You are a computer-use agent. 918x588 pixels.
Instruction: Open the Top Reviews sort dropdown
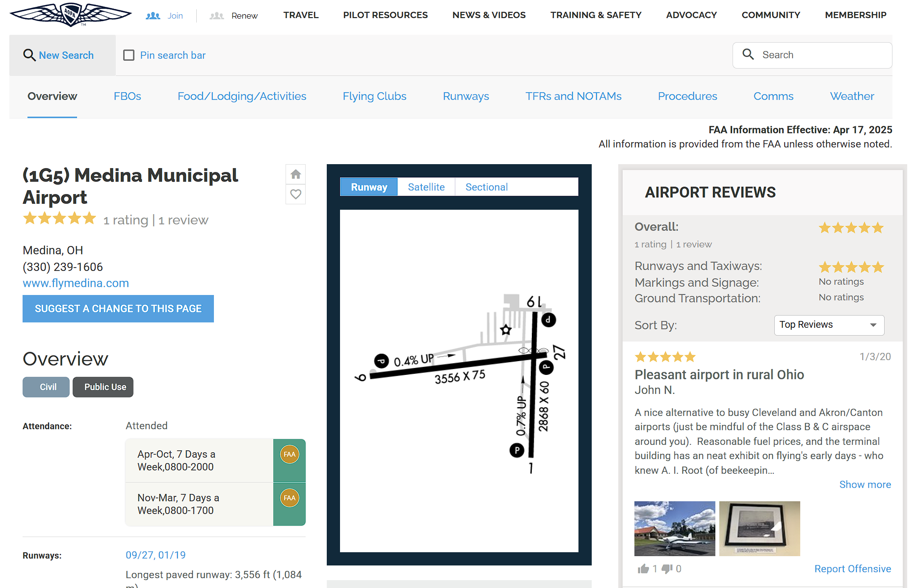click(x=829, y=325)
